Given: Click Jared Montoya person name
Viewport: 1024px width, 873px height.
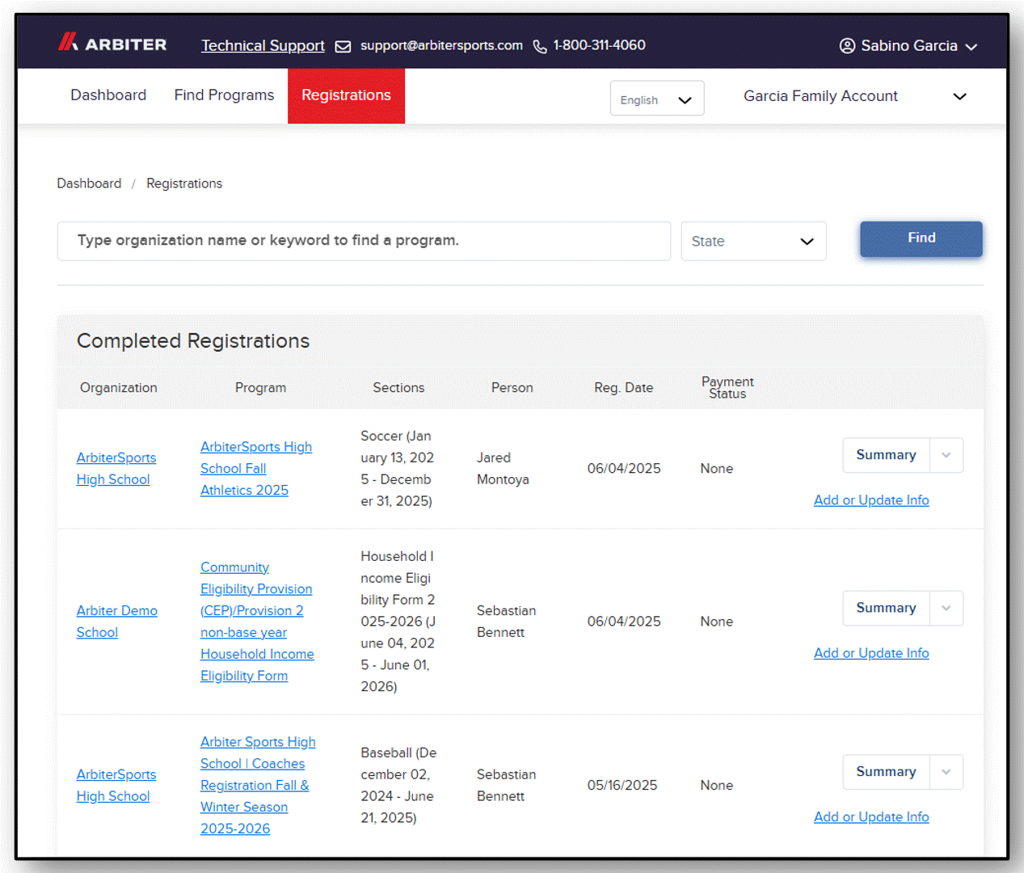Looking at the screenshot, I should tap(503, 469).
